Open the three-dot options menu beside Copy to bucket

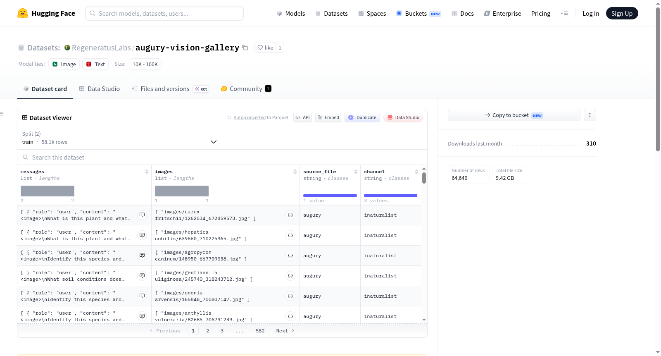[x=590, y=115]
